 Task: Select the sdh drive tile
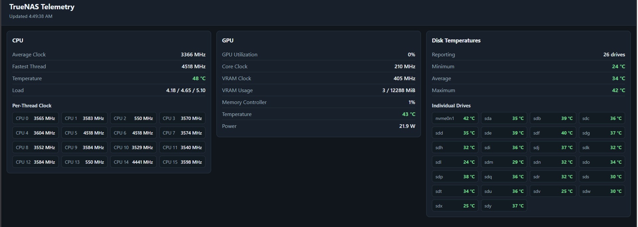coord(455,147)
